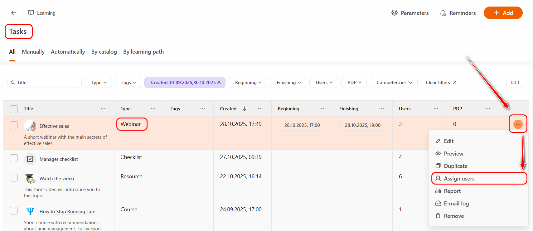Expand the Users filter dropdown

click(x=324, y=83)
